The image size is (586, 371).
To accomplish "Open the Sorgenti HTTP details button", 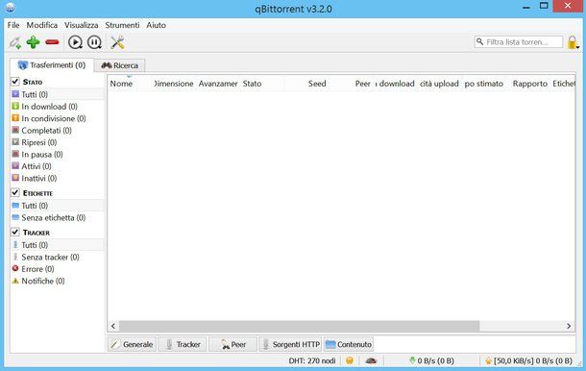I will click(x=290, y=344).
